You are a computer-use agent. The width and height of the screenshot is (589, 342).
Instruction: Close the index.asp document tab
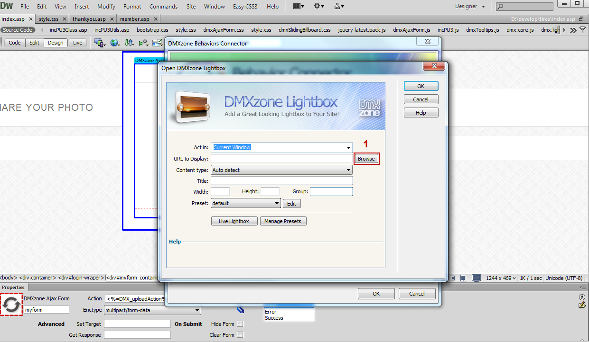coord(31,19)
